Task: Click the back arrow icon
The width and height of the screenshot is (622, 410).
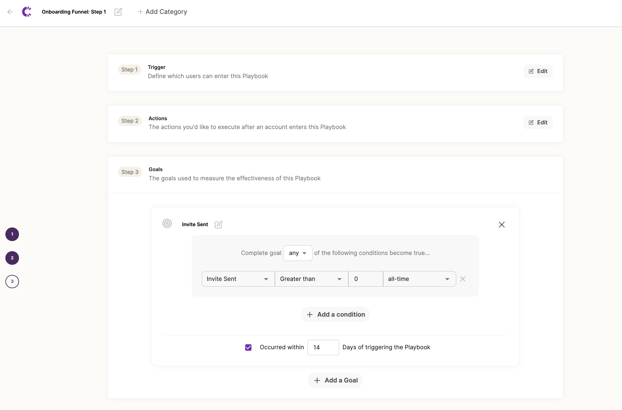Action: click(10, 12)
